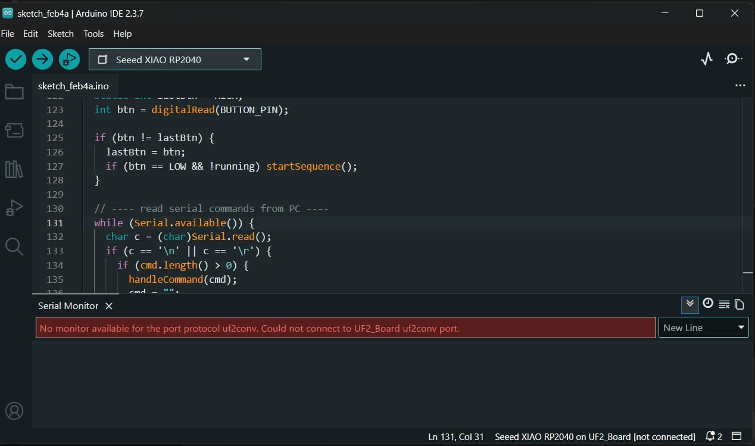Open Serial Monitor magnifier icon in toolbar
755x446 pixels.
(x=733, y=59)
